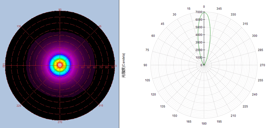The width and height of the screenshot is (270, 128).
Task: Click the white hotspot center of intensity map
Action: coord(60,65)
